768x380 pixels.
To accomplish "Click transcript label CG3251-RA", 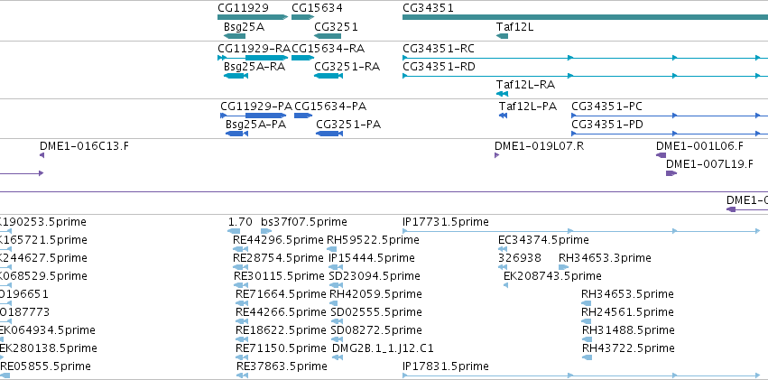I will pos(347,67).
